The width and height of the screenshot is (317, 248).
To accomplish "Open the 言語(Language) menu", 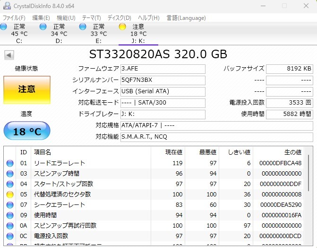I will point(186,18).
